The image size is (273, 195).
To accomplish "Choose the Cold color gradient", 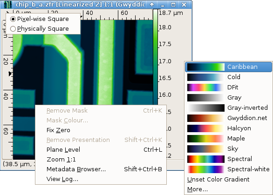I will tap(228, 77).
